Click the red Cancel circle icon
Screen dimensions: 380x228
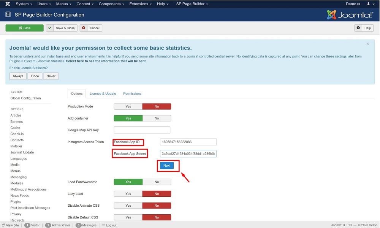coord(84,28)
